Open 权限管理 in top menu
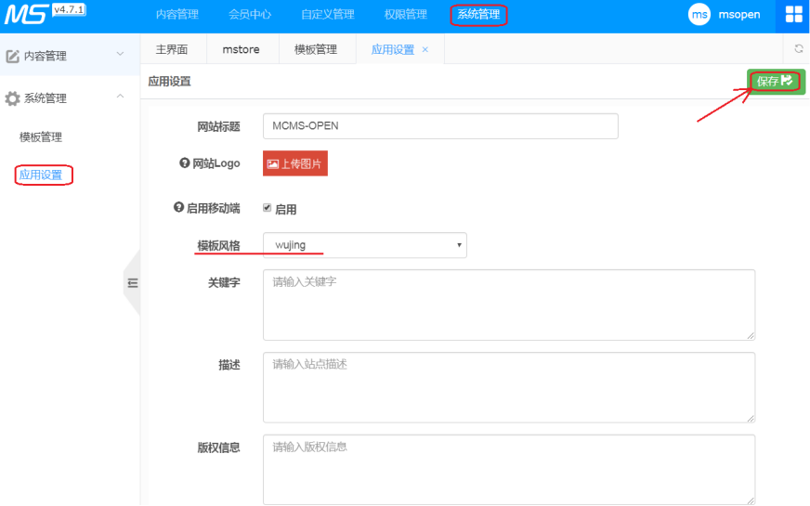The width and height of the screenshot is (810, 506). pos(406,15)
